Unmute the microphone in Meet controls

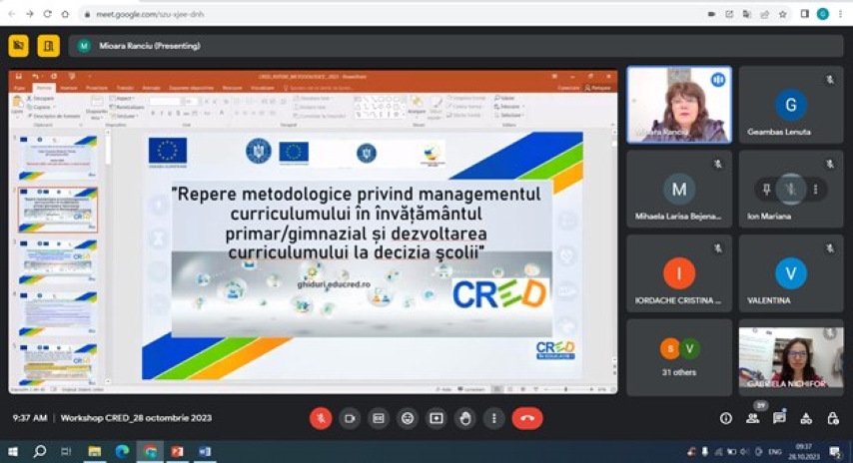coord(321,418)
